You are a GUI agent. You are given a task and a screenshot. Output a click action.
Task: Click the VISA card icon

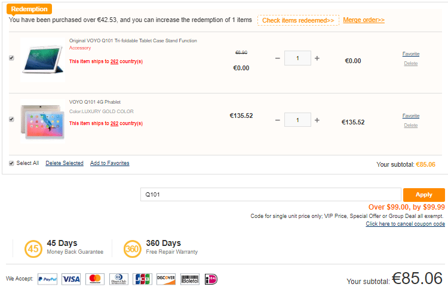tap(70, 279)
